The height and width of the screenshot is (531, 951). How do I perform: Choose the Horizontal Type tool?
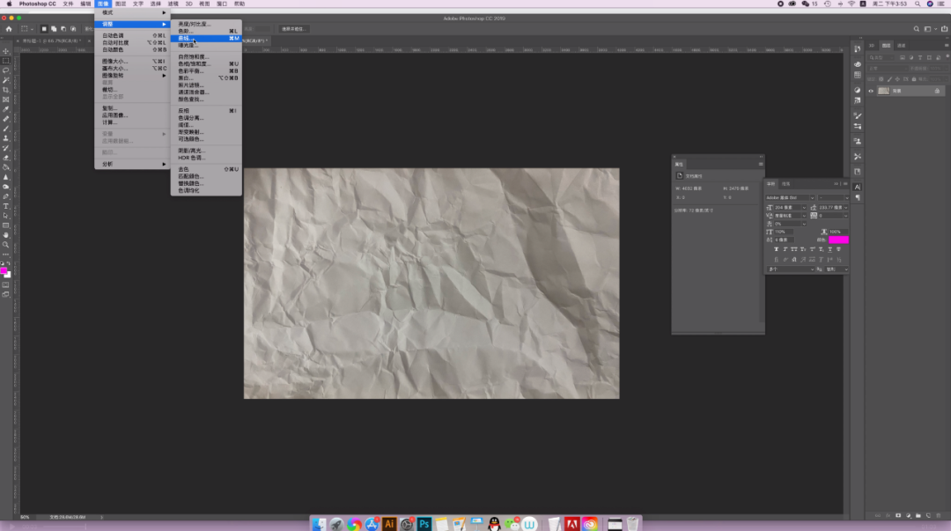point(5,206)
